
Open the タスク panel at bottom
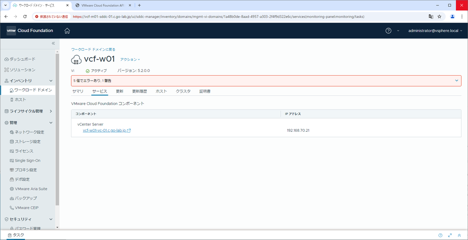(x=16, y=235)
